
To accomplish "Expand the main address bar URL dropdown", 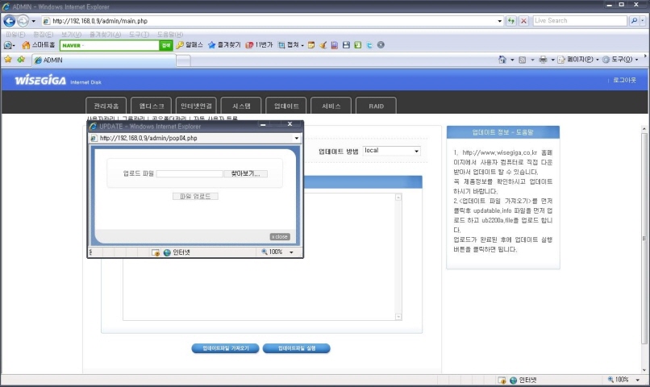I will [500, 20].
